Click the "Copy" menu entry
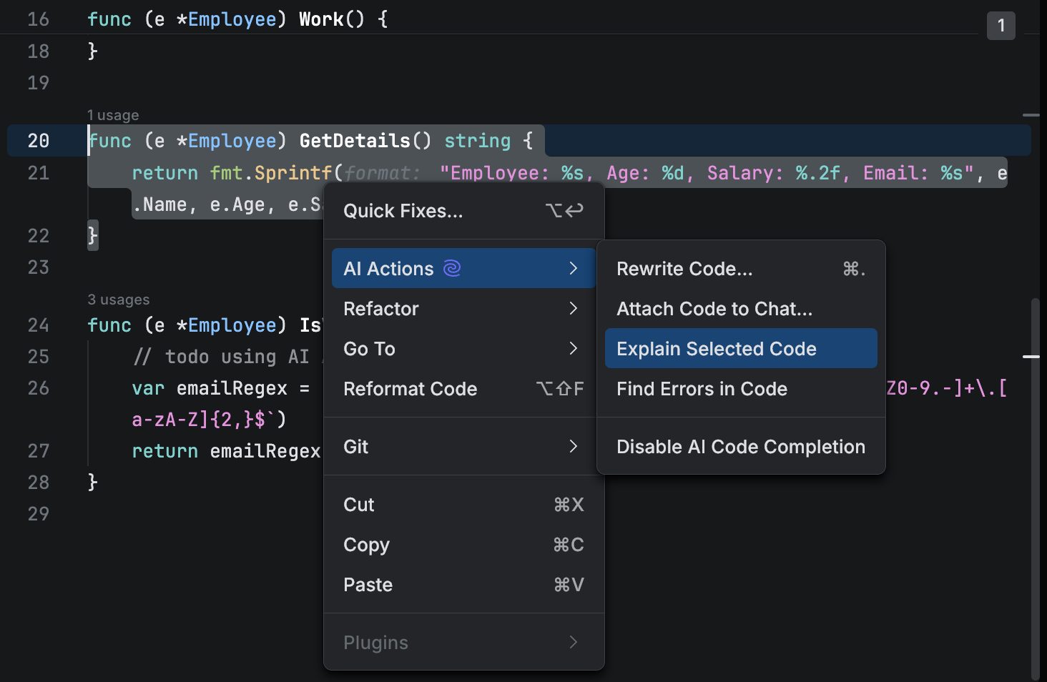Viewport: 1047px width, 682px height. 366,545
